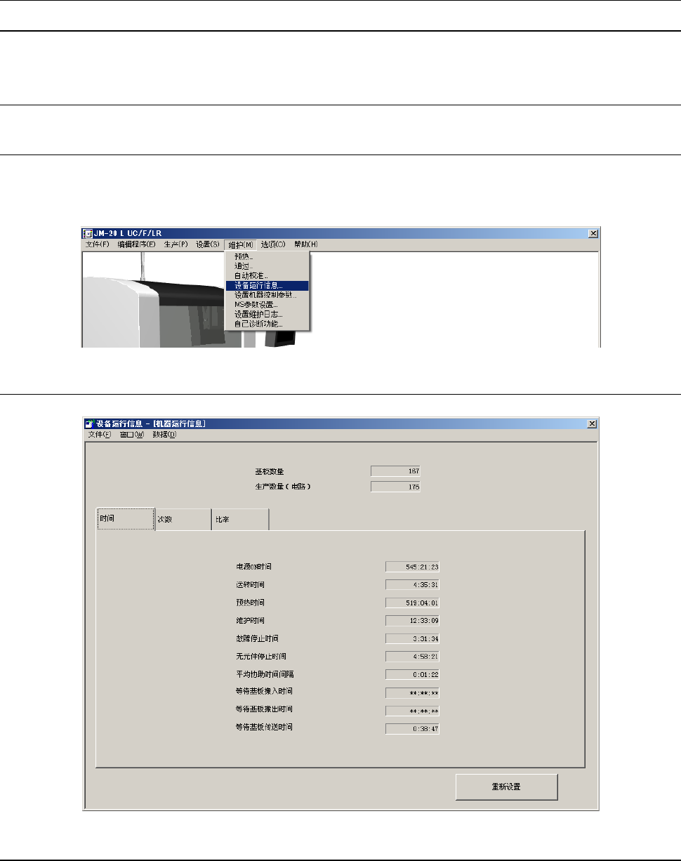Open the 生产(P) menu
The width and height of the screenshot is (681, 861).
click(x=176, y=244)
